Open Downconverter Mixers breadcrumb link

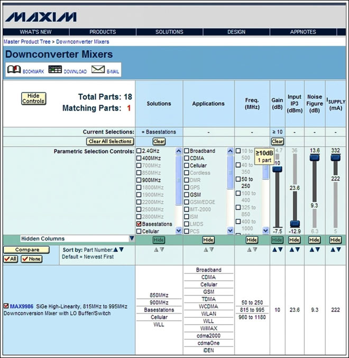click(x=82, y=42)
